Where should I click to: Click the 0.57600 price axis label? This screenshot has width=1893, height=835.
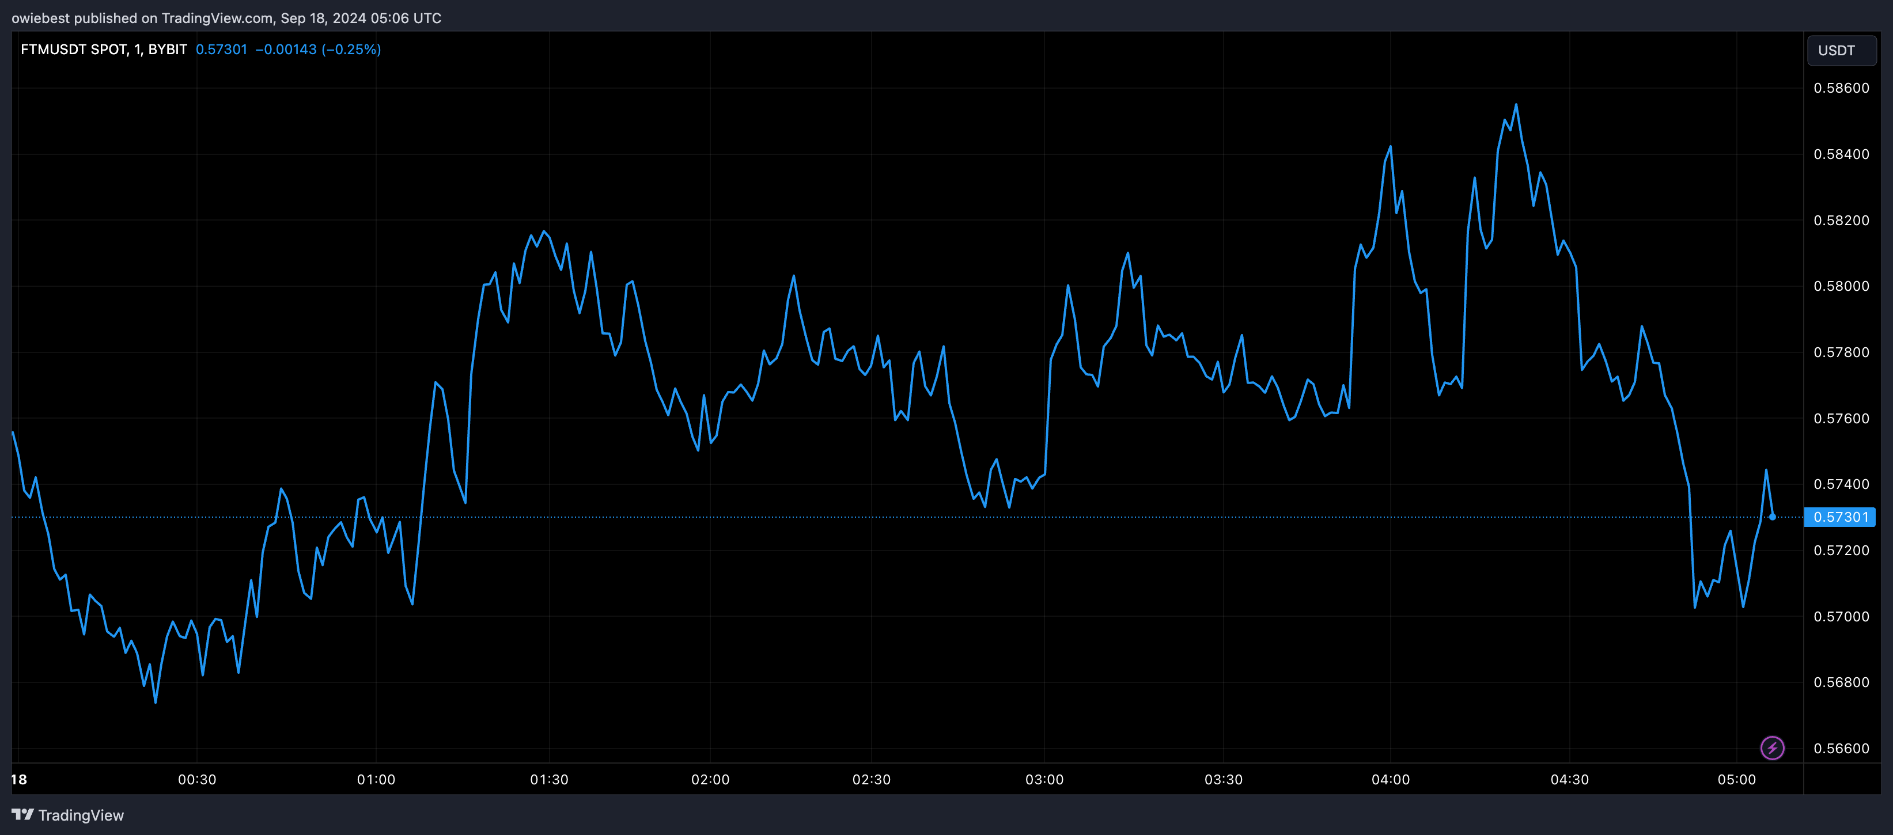1842,418
